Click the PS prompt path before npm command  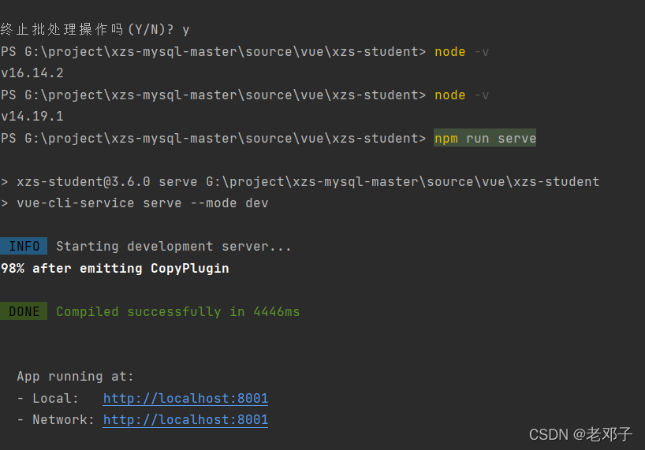click(x=213, y=139)
